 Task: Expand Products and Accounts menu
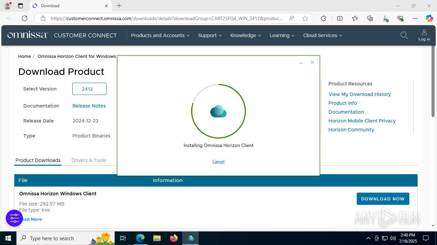[x=160, y=35]
